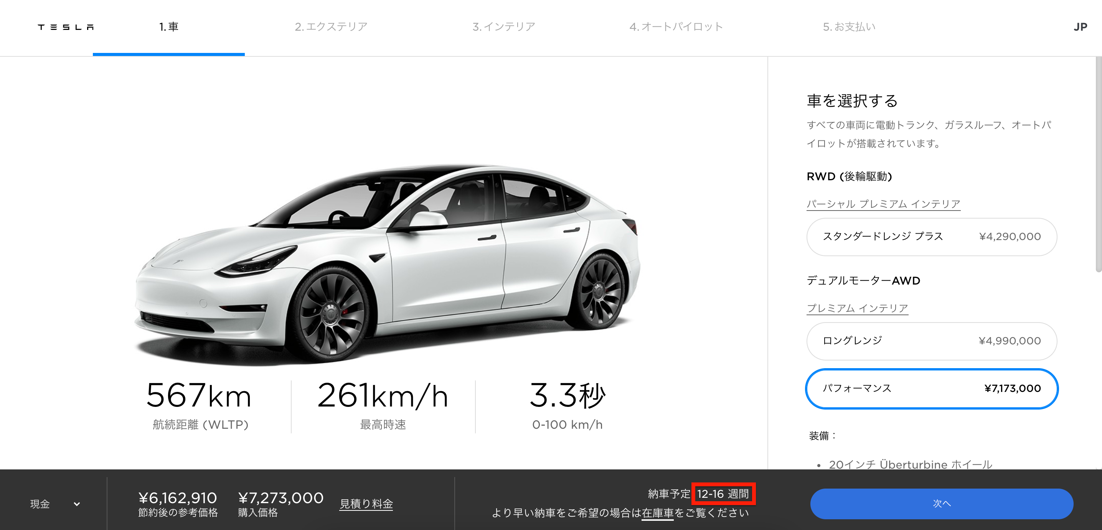
Task: Open the JP language selector
Action: 1080,27
